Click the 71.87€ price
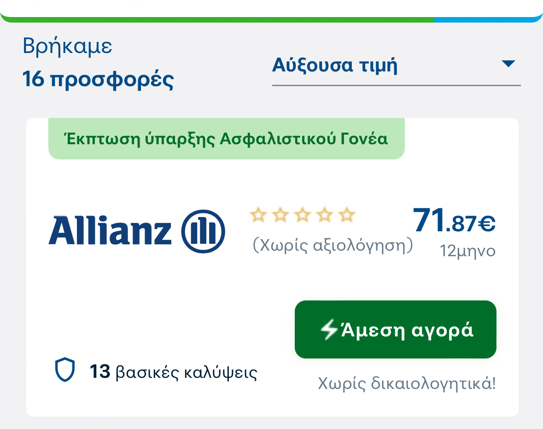 click(x=454, y=220)
